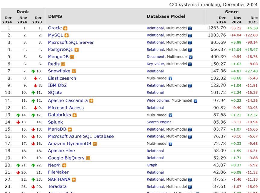
Task: Open the Databricks DBMS link
Action: (60, 115)
